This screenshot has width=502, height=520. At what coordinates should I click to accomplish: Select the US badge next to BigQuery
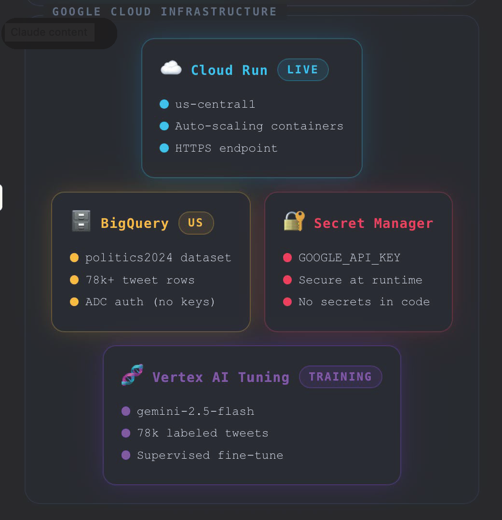[196, 223]
